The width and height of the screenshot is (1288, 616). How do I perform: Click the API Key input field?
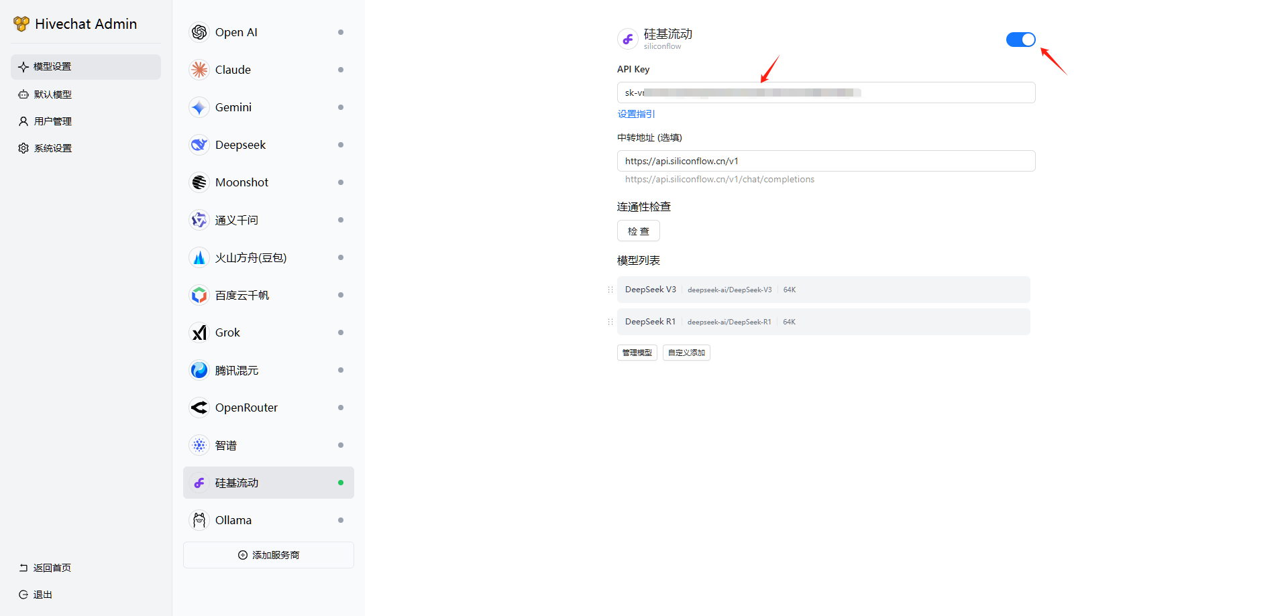click(826, 93)
